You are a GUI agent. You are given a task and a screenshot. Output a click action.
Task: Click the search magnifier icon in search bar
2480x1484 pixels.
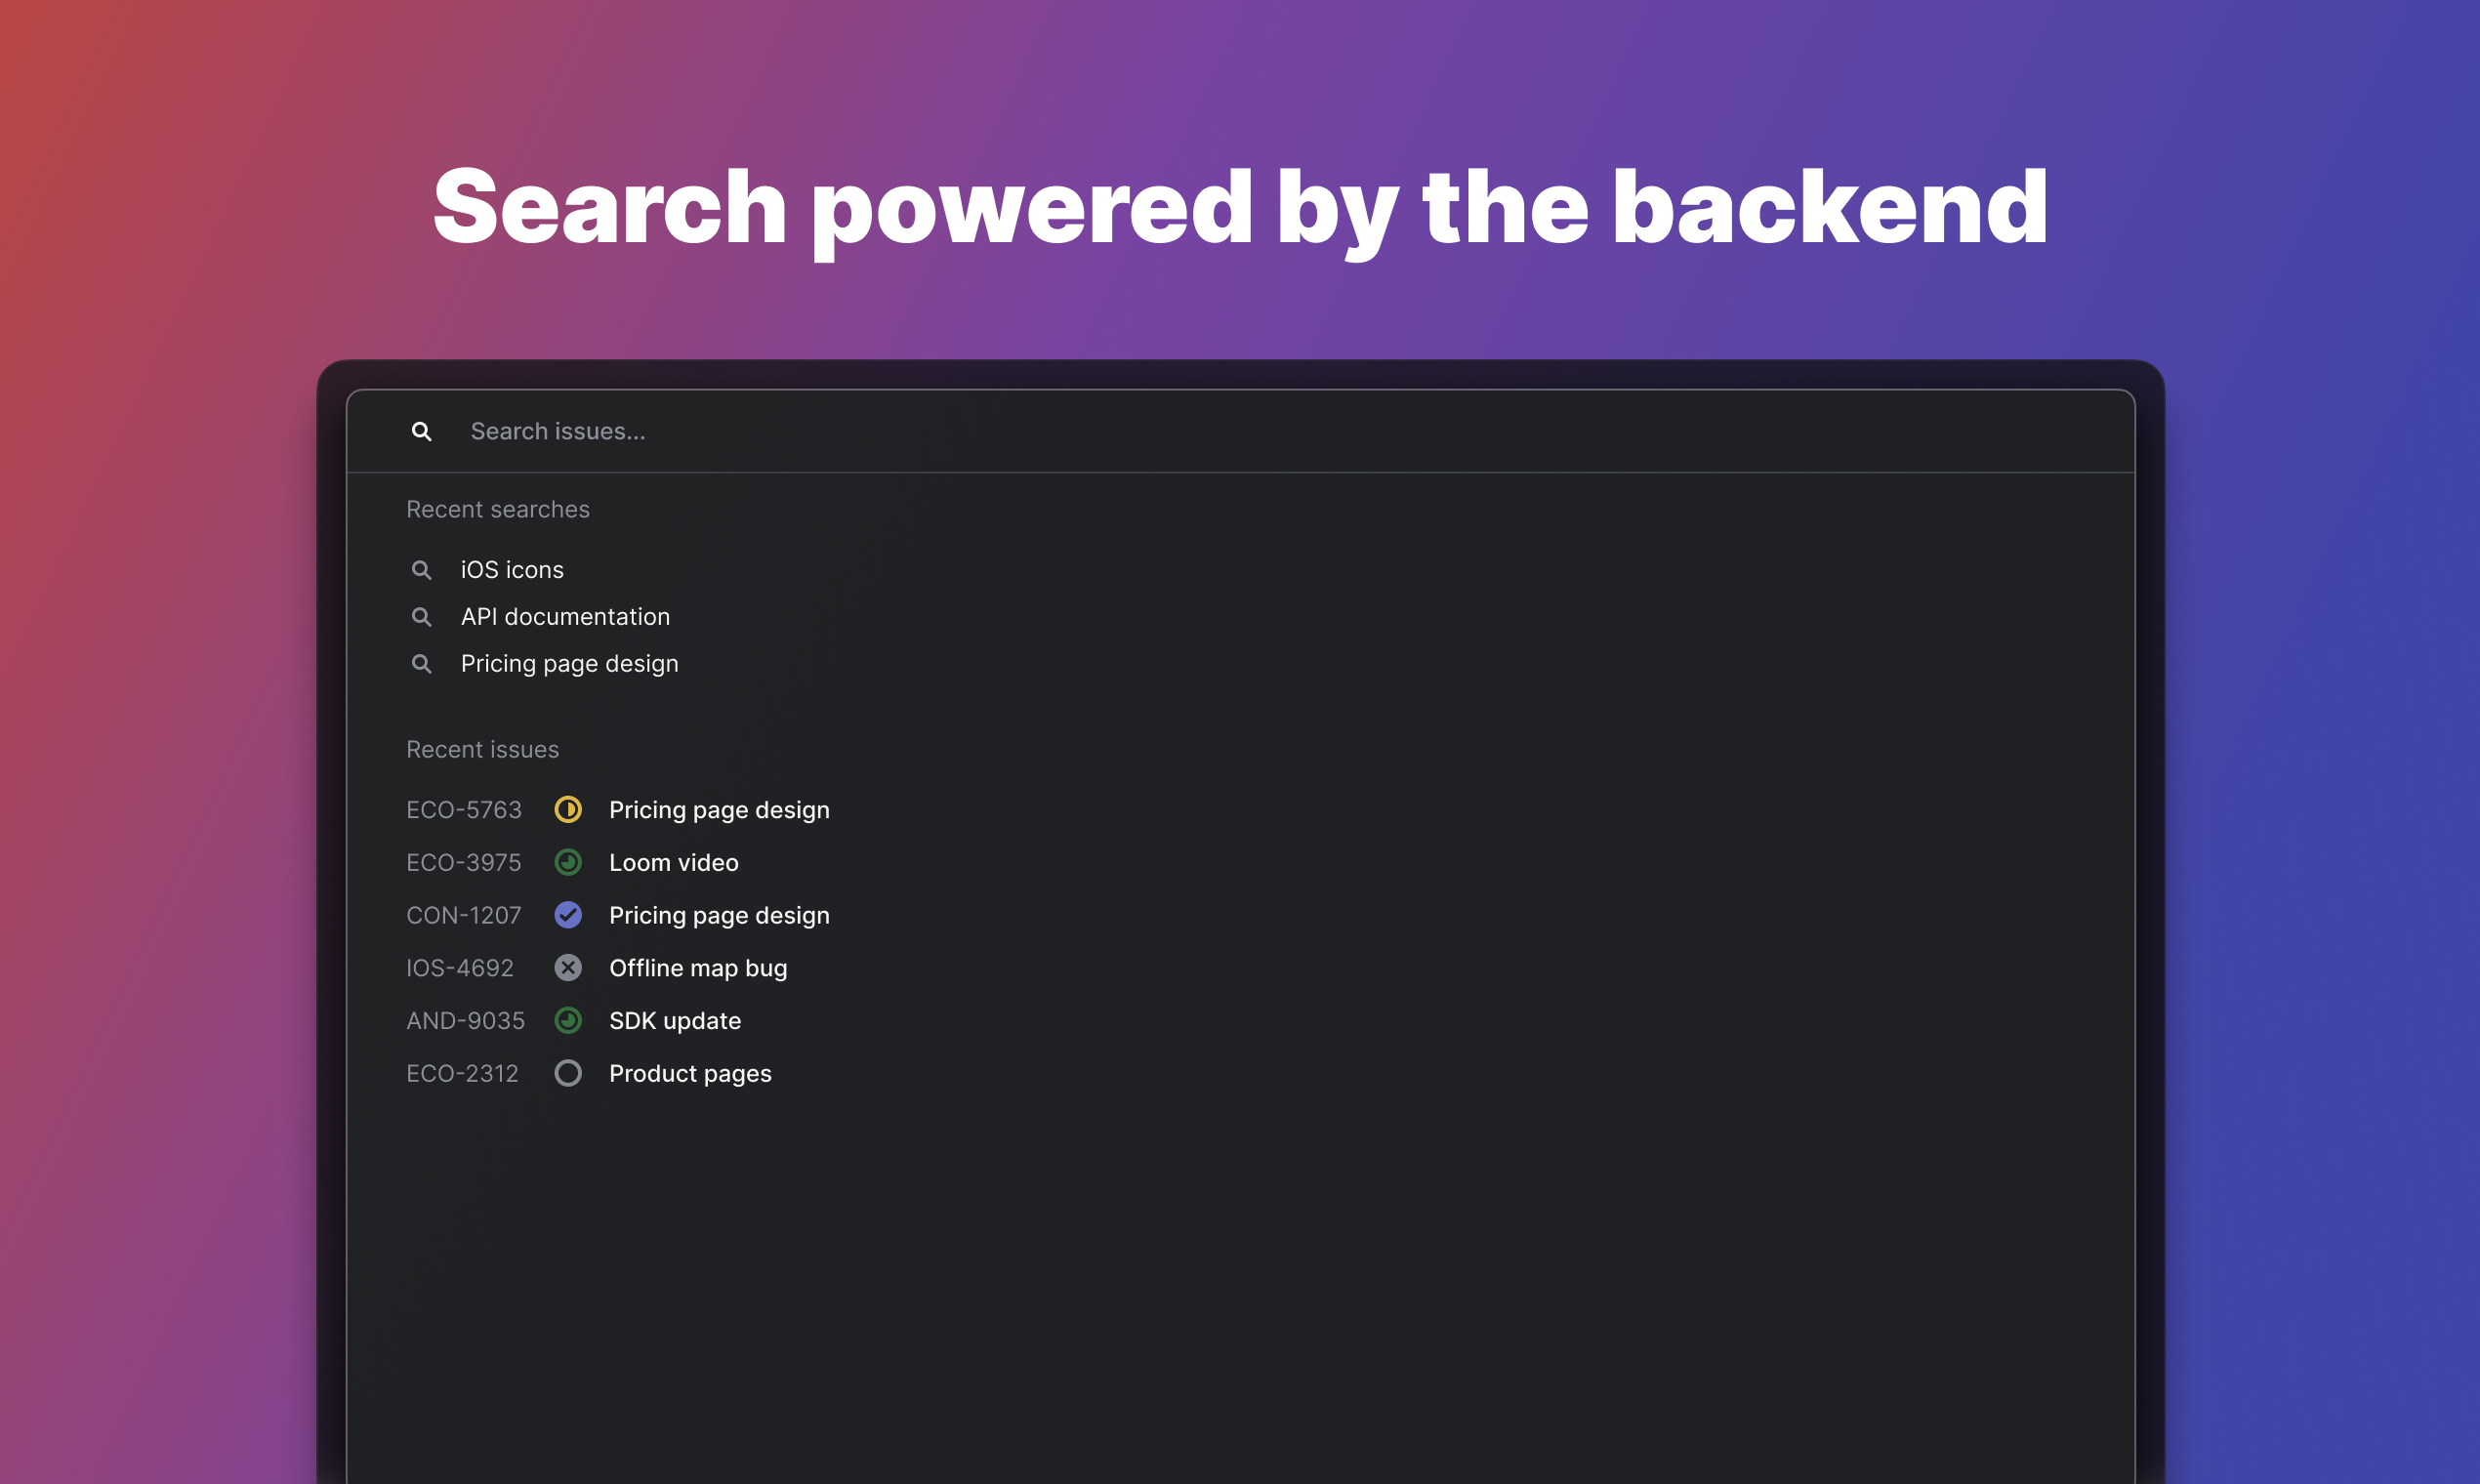coord(421,431)
